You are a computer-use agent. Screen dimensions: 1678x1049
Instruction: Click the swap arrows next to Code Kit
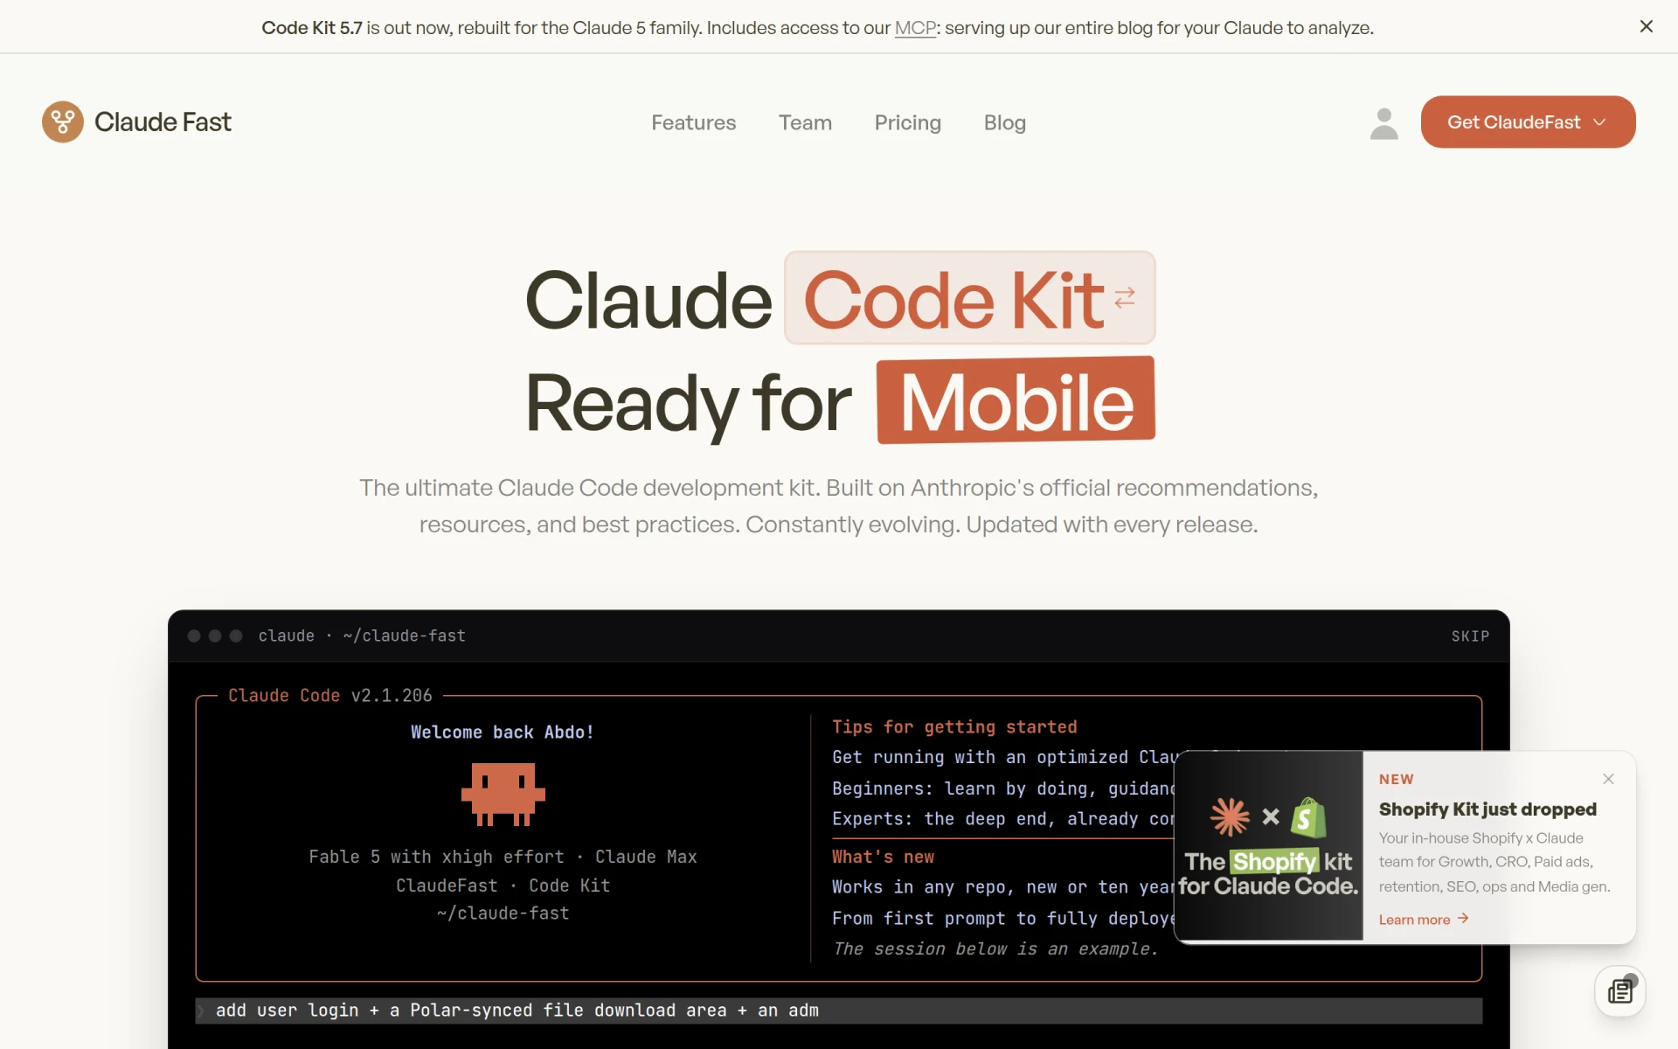coord(1125,298)
